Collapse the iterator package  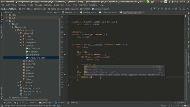coord(21,45)
